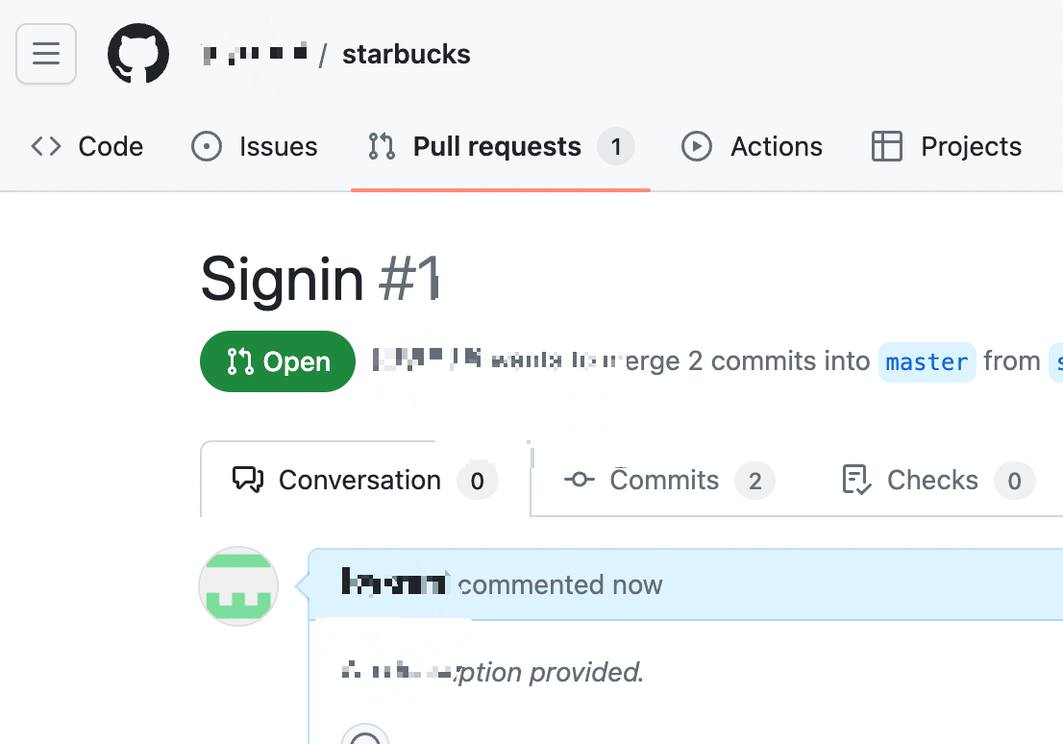Click the Commits count badge 2
1063x744 pixels.
(x=755, y=481)
